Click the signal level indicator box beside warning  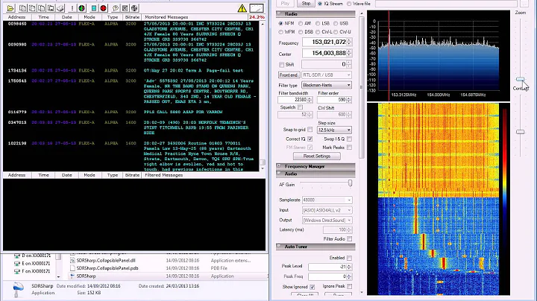[257, 8]
